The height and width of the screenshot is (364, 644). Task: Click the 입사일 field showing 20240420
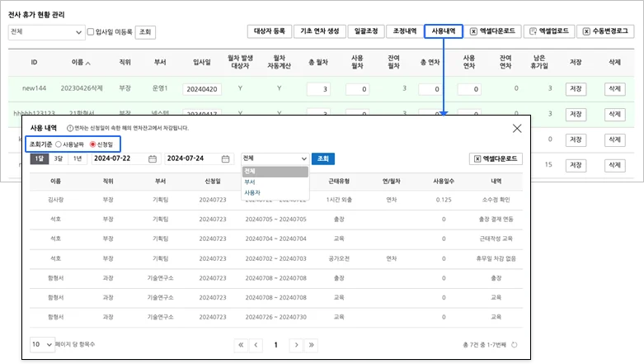(202, 88)
